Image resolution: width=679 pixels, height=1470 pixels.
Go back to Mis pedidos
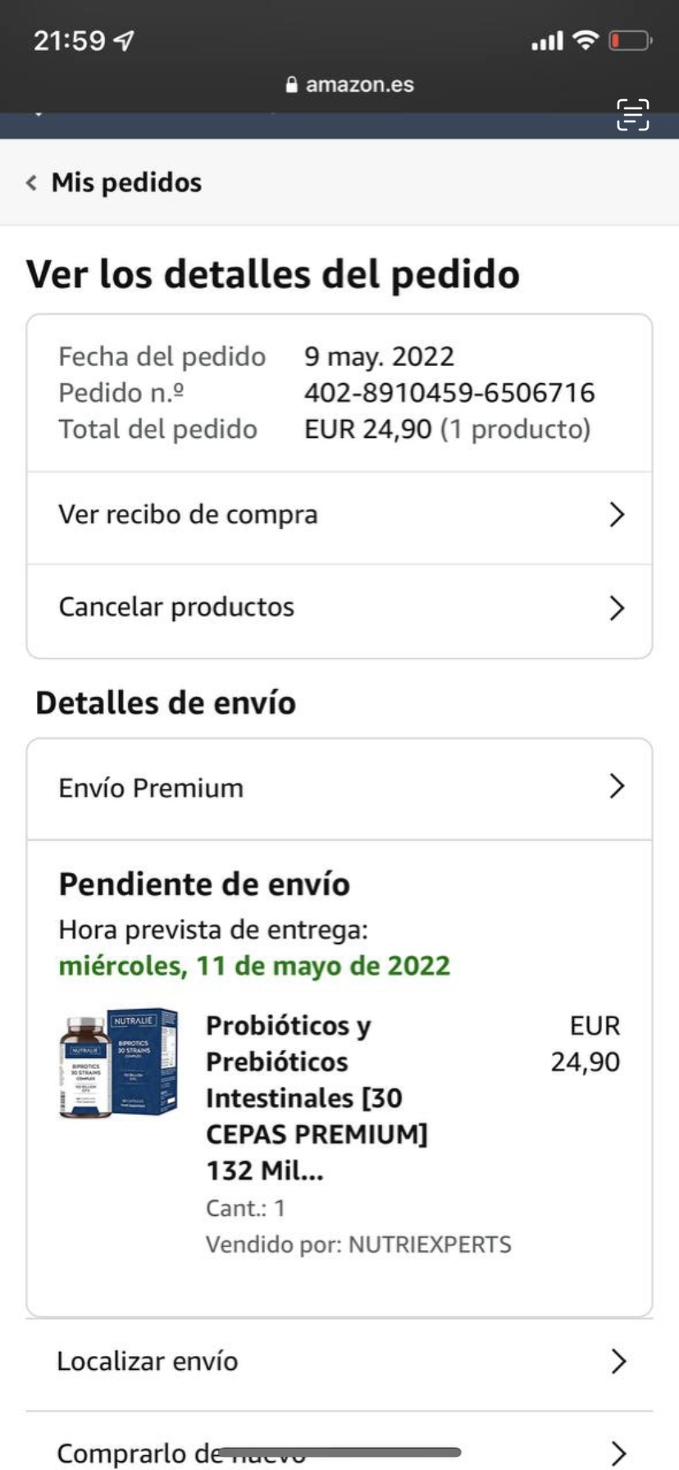point(126,182)
